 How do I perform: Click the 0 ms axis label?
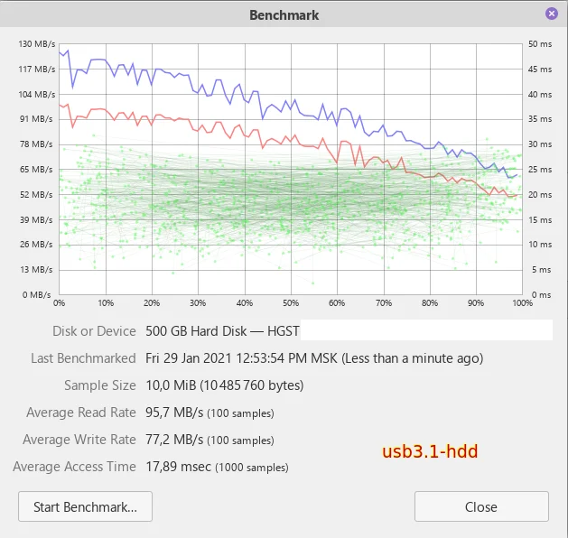pos(541,295)
